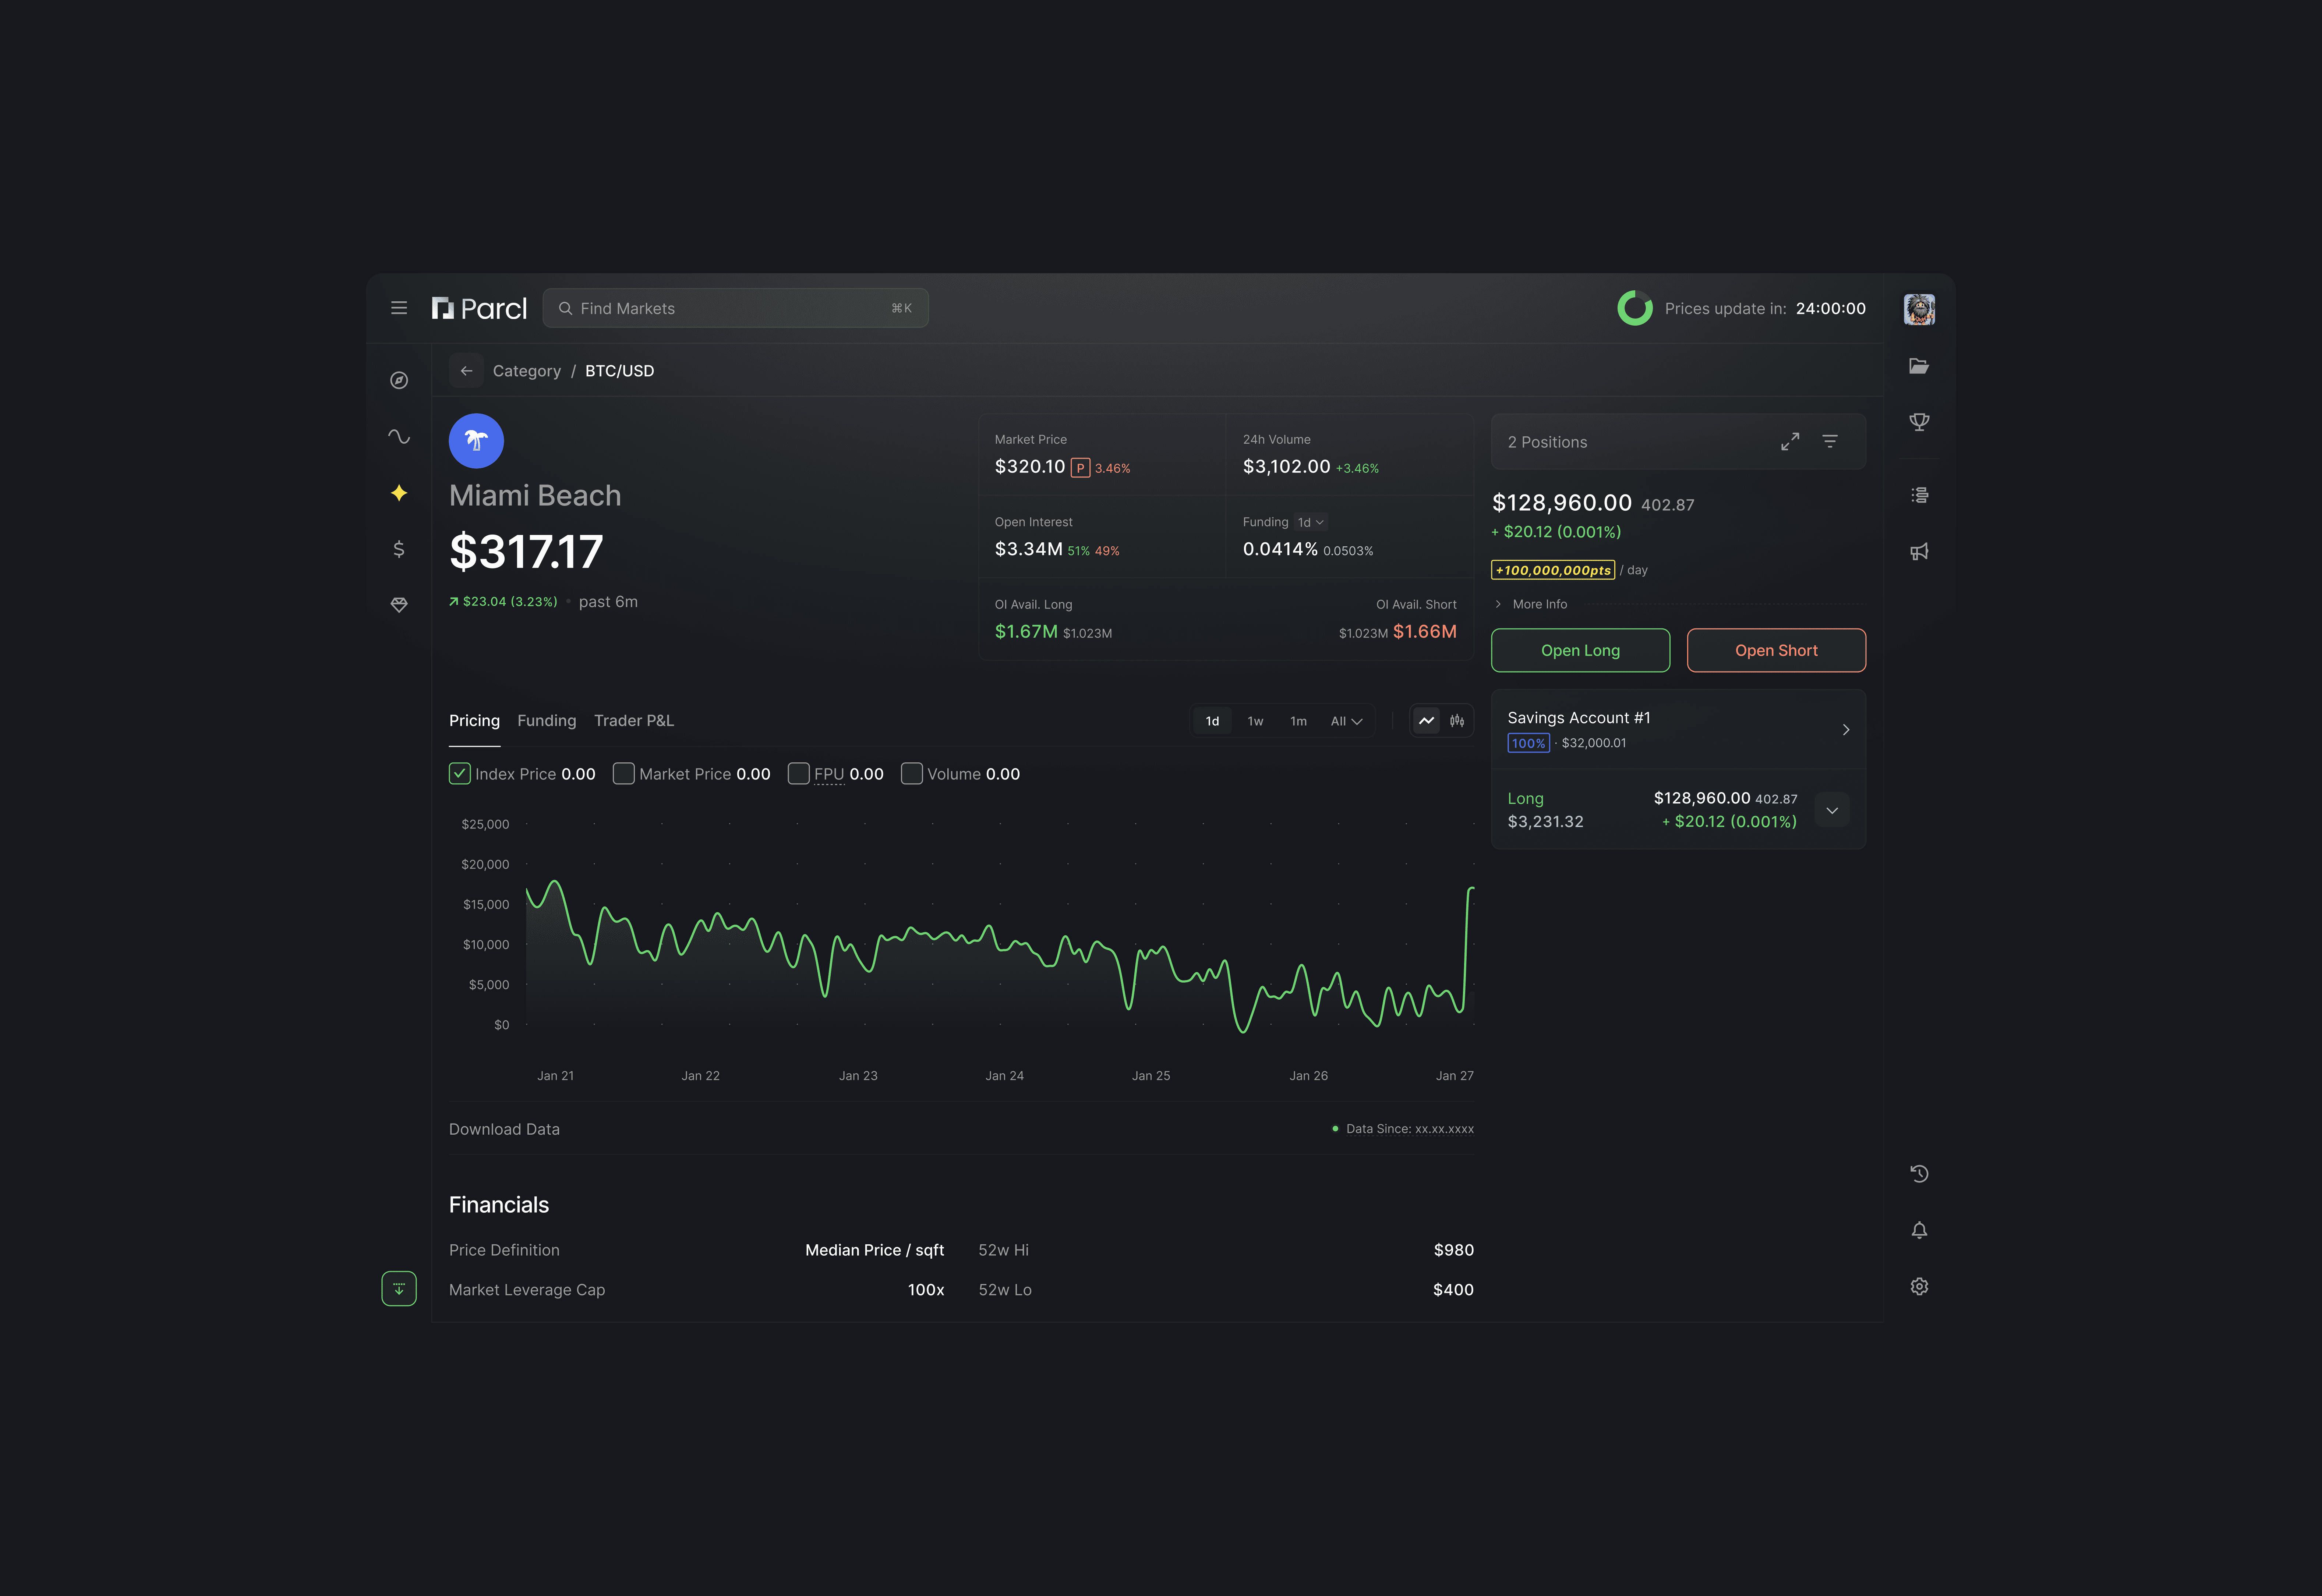
Task: Switch to candlestick chart view
Action: click(1457, 721)
